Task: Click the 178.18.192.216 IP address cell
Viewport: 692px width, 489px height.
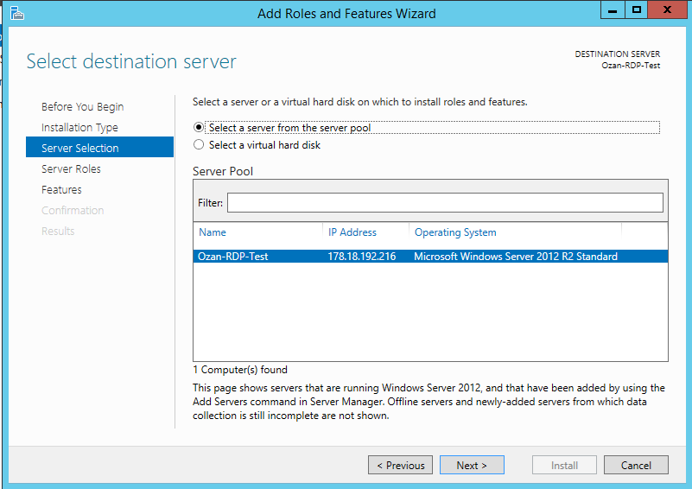Action: pos(362,257)
